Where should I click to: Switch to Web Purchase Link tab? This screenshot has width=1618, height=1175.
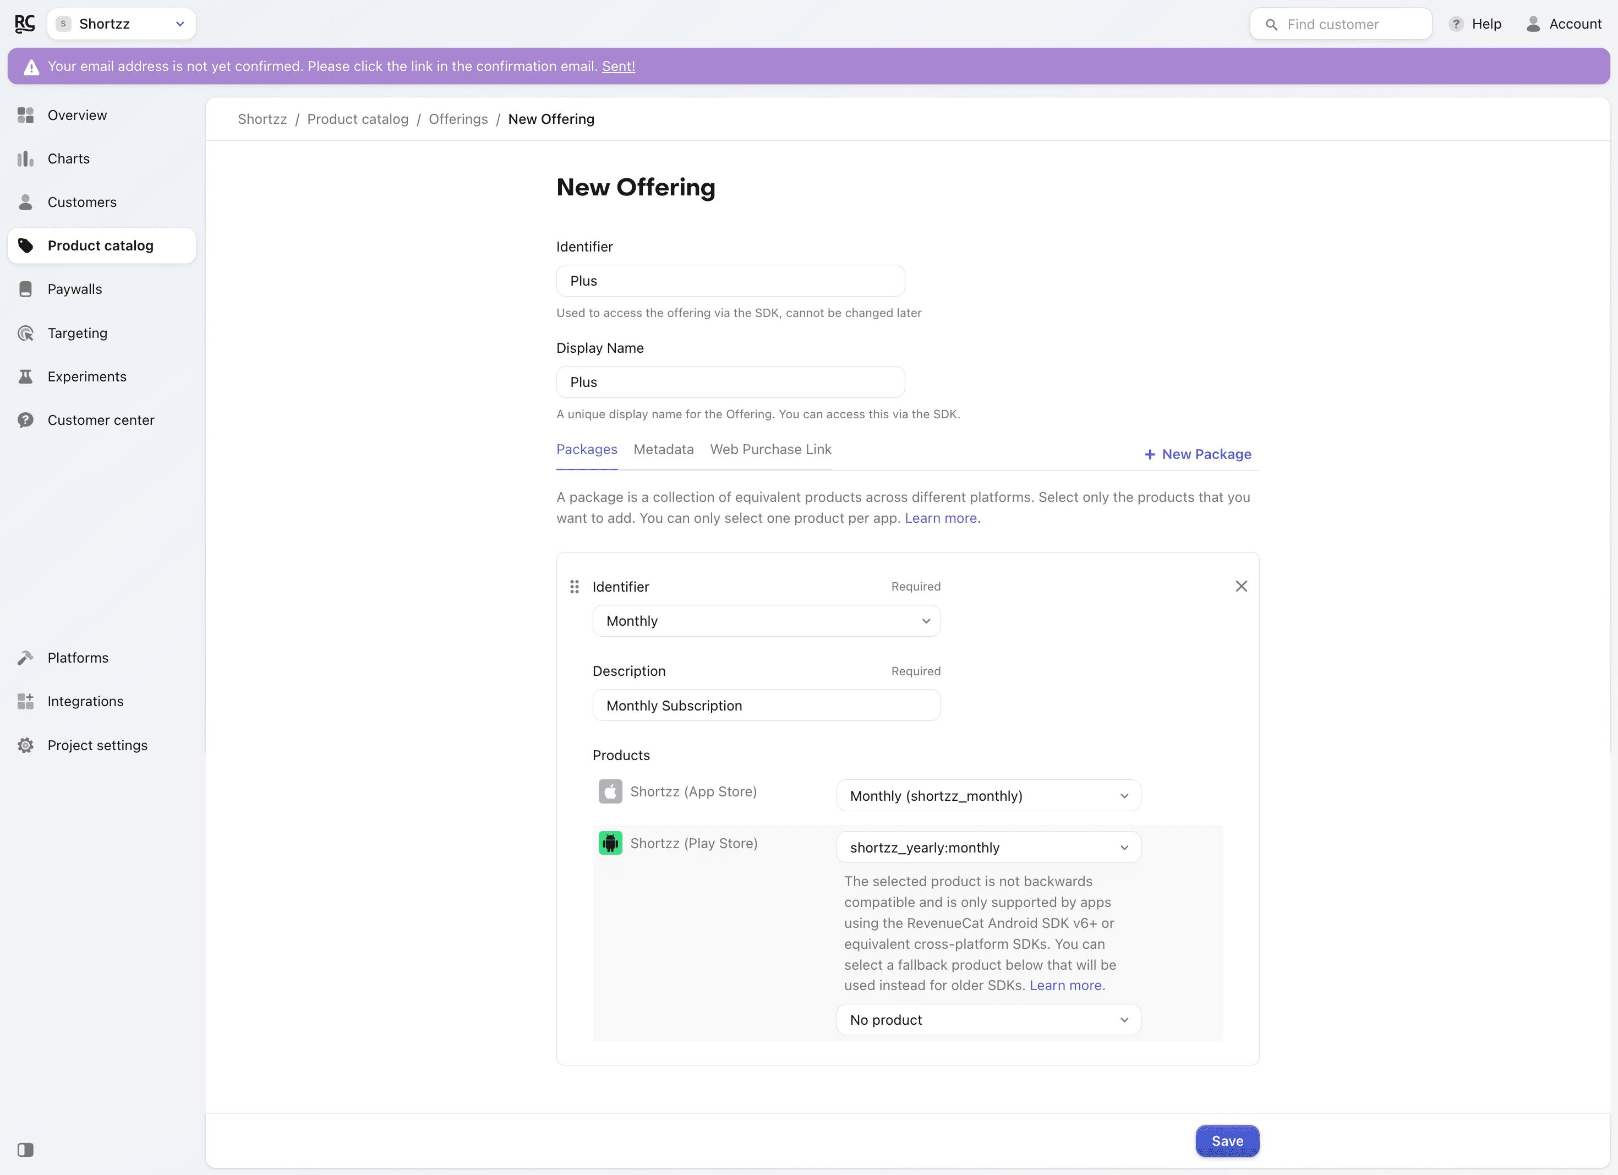point(770,449)
